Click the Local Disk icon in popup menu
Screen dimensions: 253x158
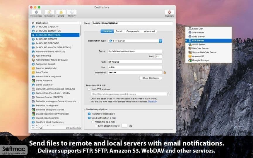(190, 29)
